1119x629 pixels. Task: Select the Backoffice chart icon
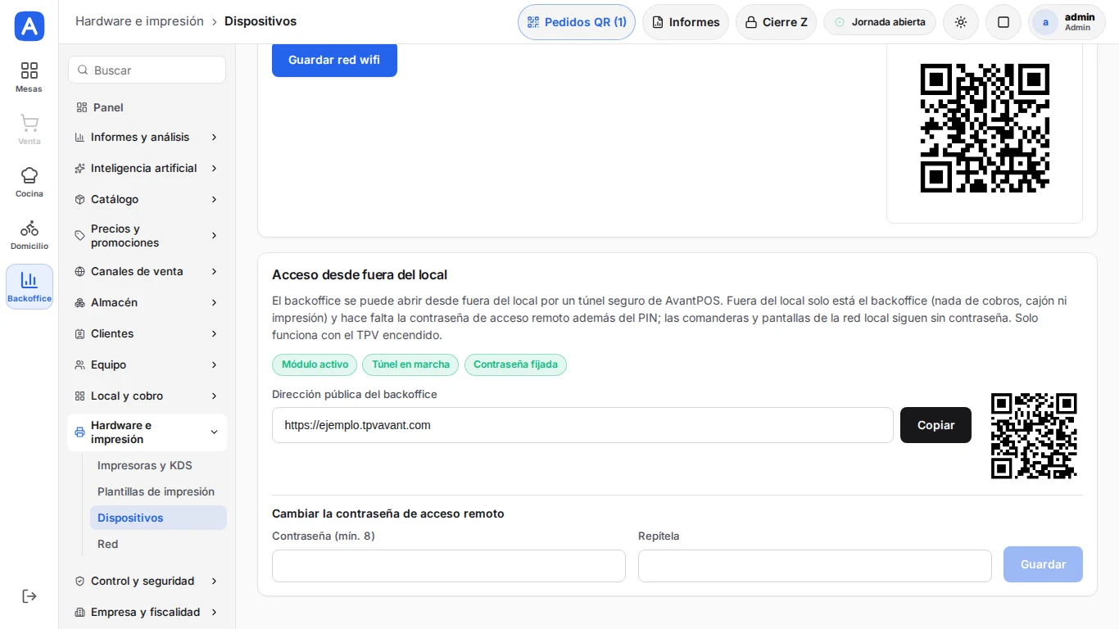point(29,280)
